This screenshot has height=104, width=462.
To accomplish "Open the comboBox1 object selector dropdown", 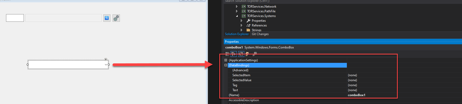I will coord(343,47).
